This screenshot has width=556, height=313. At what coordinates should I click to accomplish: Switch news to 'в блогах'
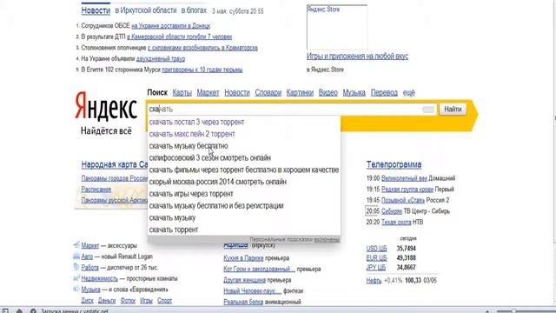pyautogui.click(x=194, y=10)
